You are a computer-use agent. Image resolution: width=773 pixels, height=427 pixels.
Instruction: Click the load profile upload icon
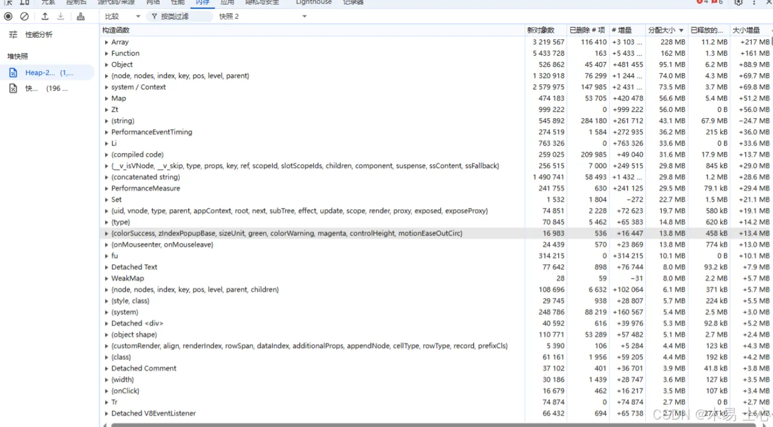coord(45,17)
